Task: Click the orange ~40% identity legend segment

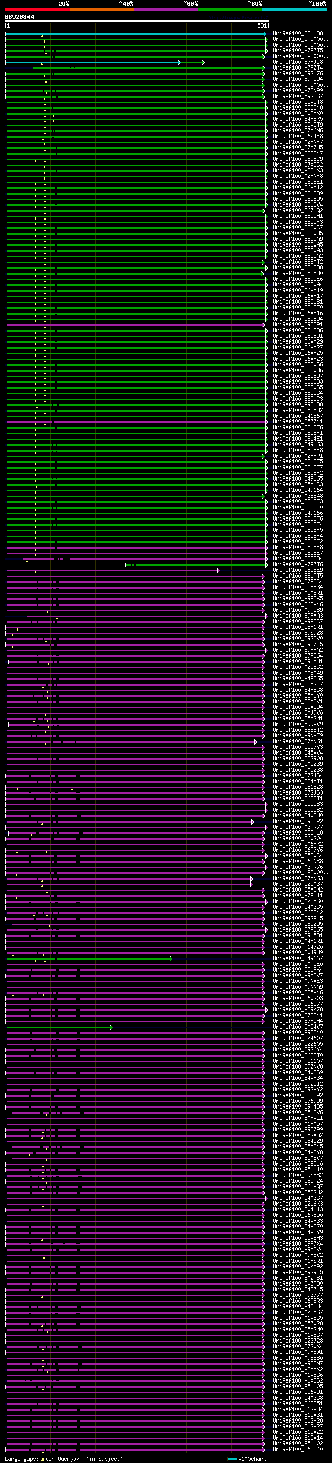Action: tap(102, 9)
